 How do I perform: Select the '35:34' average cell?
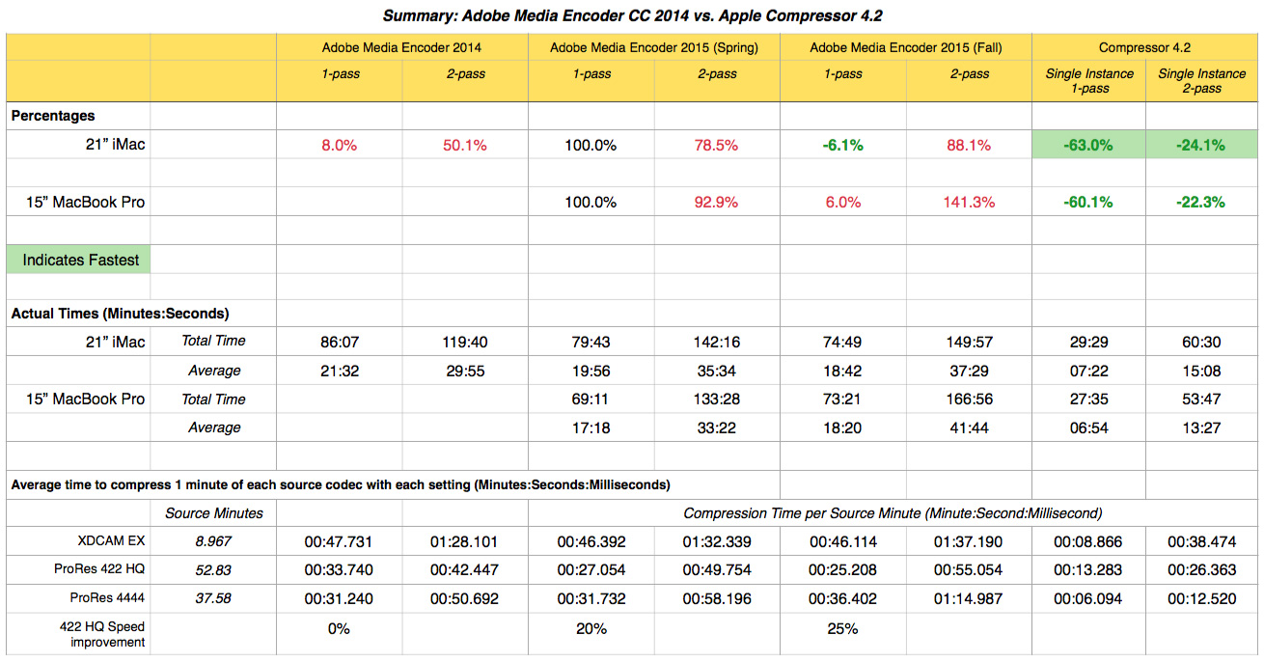[715, 371]
